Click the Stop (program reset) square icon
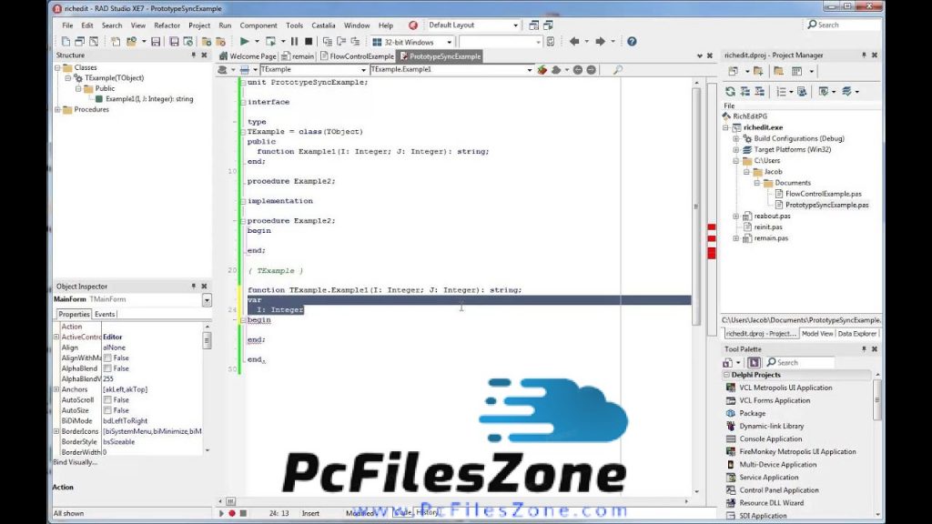The height and width of the screenshot is (524, 932). [308, 42]
